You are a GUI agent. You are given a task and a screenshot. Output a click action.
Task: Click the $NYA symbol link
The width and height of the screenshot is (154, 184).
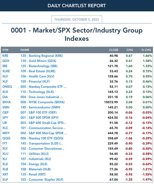coord(6,102)
